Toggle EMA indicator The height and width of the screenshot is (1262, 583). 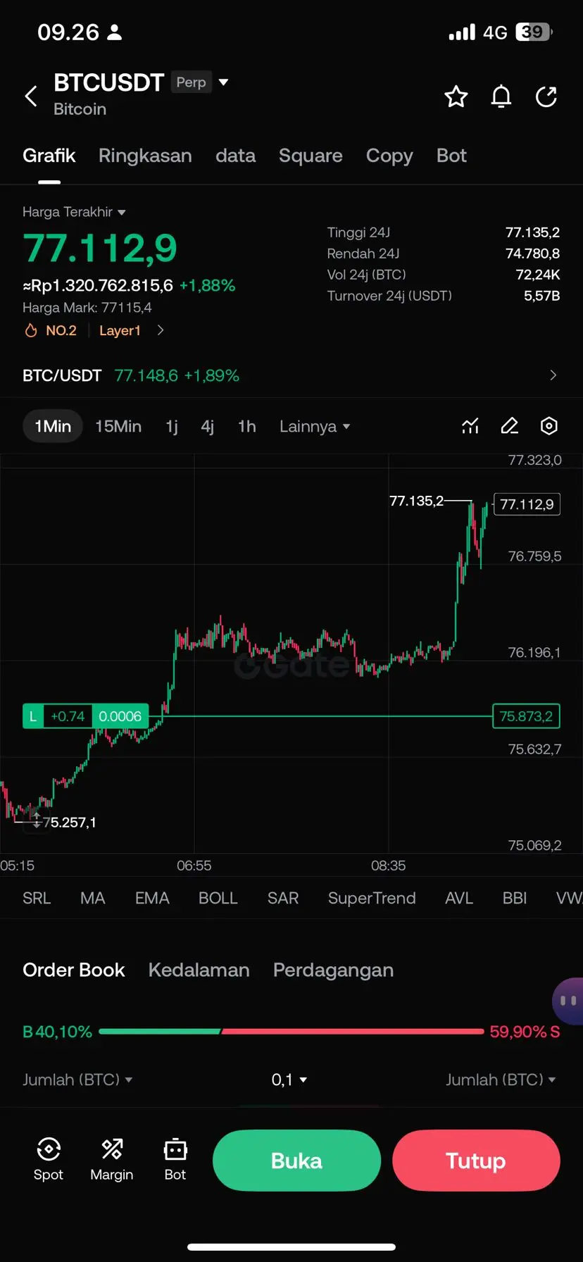point(152,898)
